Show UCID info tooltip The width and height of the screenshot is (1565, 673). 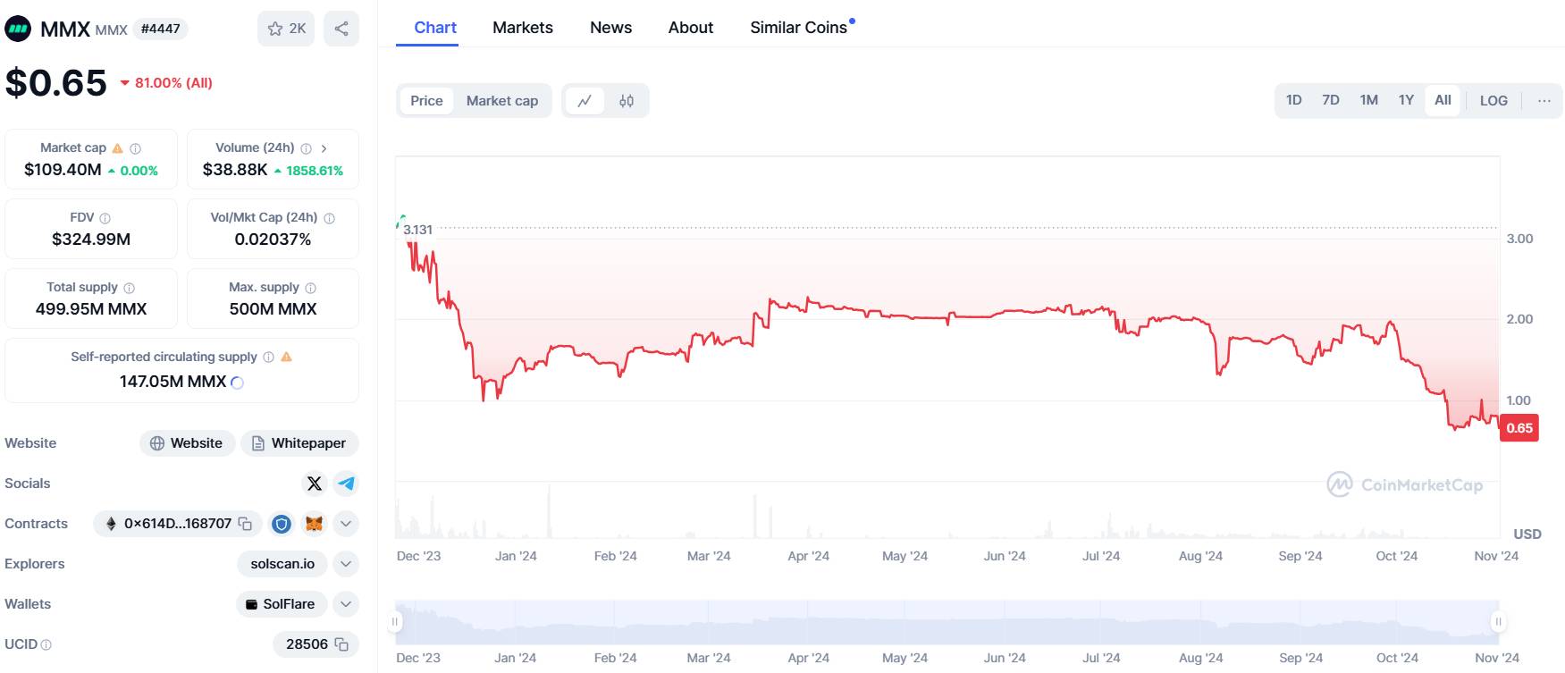[x=46, y=644]
